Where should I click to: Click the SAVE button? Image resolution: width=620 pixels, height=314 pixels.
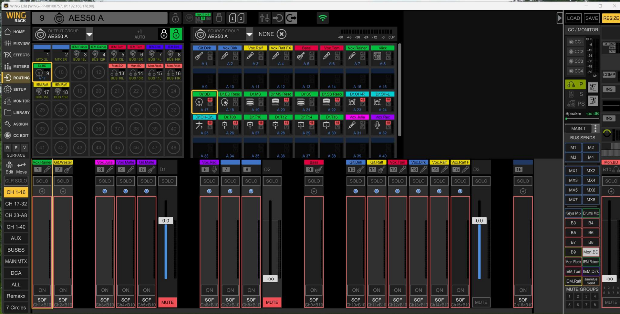tap(592, 18)
